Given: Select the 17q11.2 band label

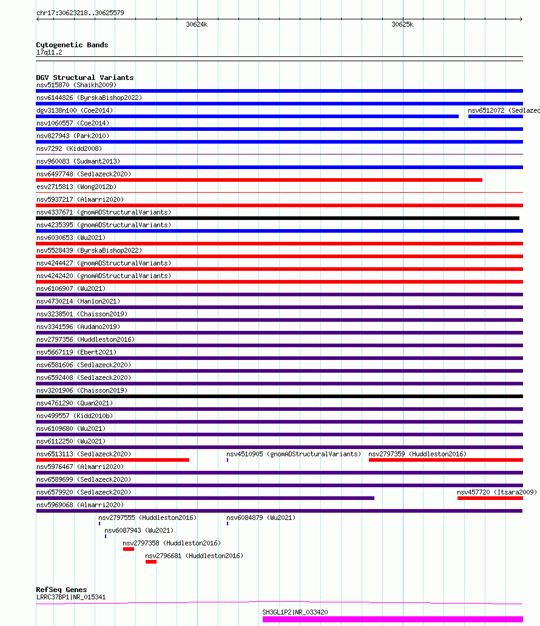Looking at the screenshot, I should point(49,53).
